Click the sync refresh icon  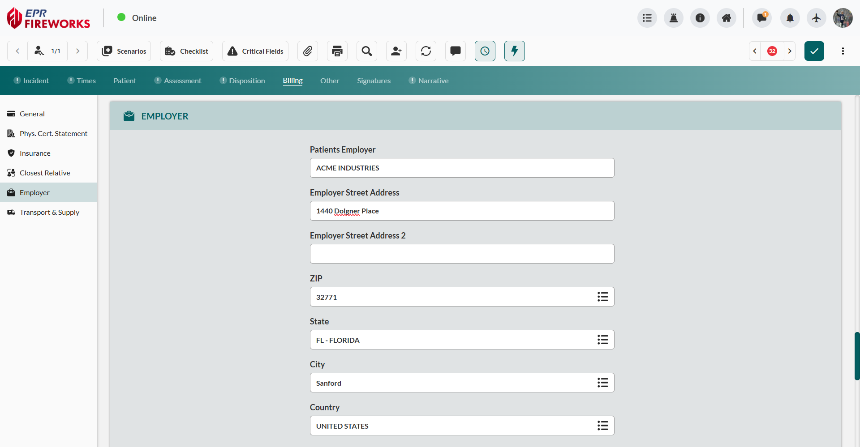426,51
